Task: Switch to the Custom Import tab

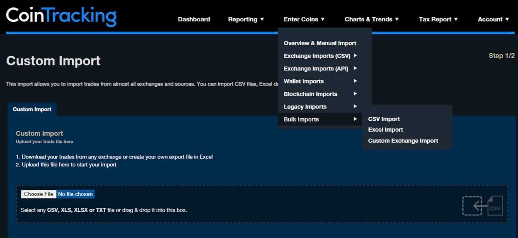Action: pyautogui.click(x=32, y=109)
